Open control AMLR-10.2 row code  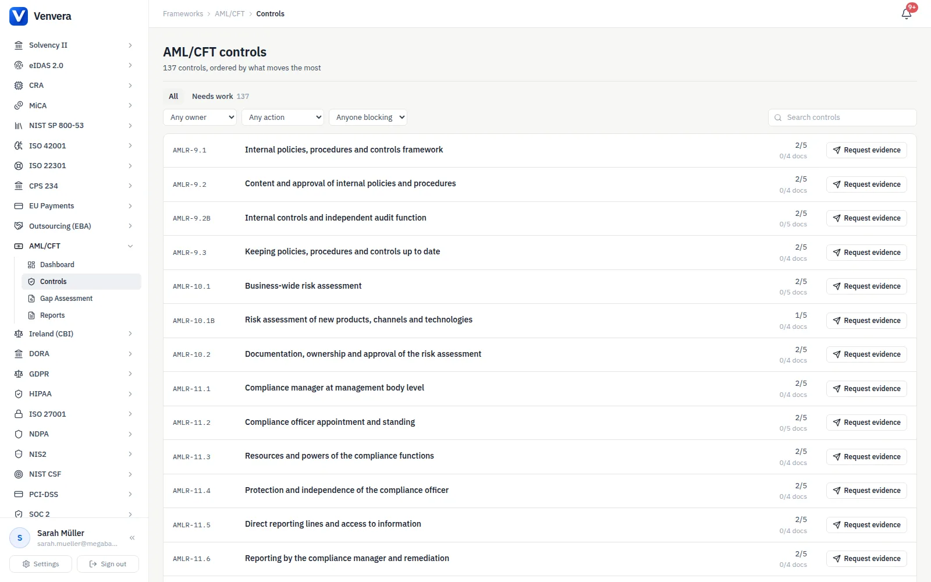pos(191,354)
